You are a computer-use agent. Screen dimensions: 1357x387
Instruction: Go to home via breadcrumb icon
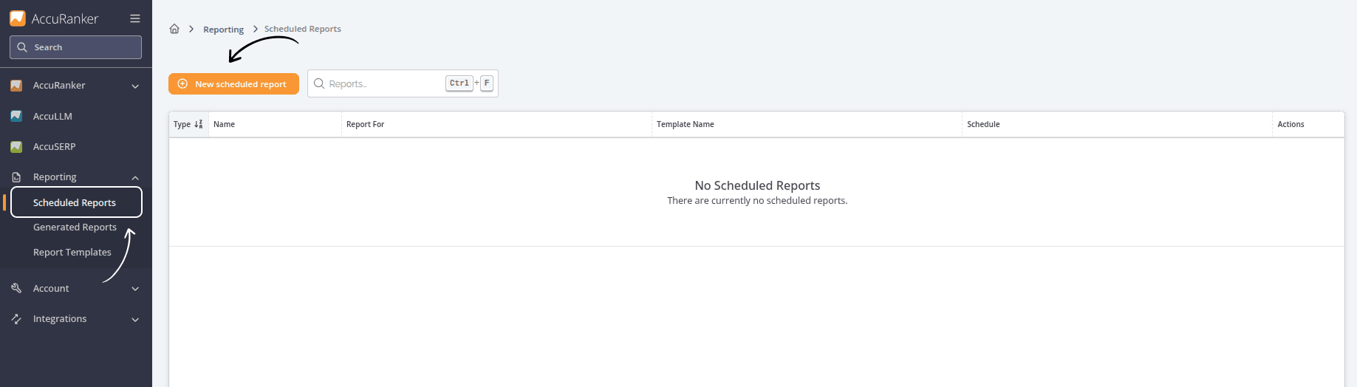(174, 29)
